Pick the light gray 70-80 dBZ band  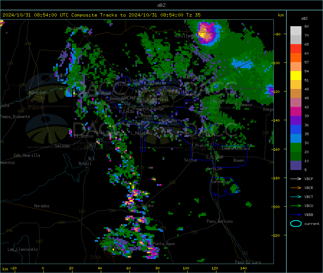tap(296, 31)
